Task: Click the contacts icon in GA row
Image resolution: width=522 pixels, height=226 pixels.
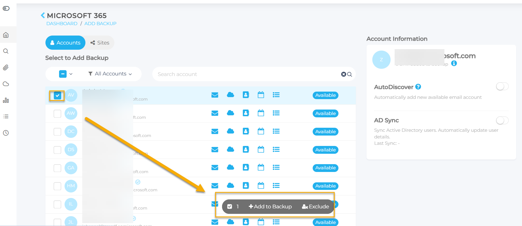Action: [x=246, y=167]
